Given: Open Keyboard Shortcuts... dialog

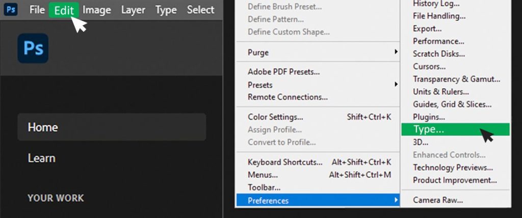Looking at the screenshot, I should [x=285, y=162].
